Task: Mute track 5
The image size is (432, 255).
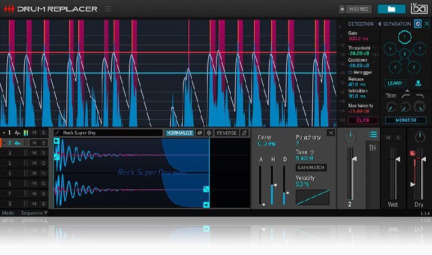Action: [x=34, y=174]
